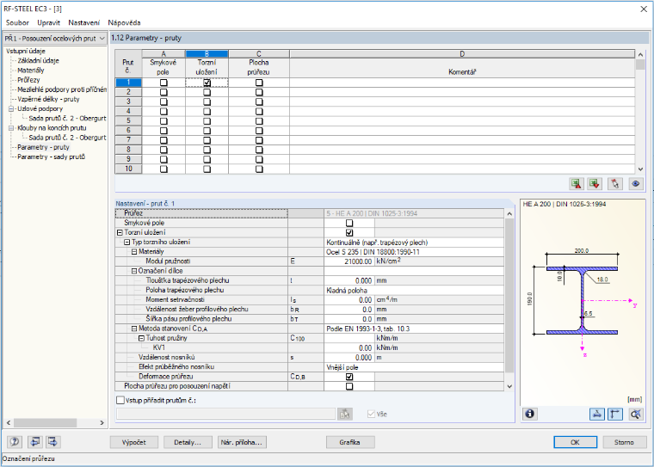Check Vstup přiřadit prutům č. checkbox
This screenshot has width=654, height=467.
[120, 400]
